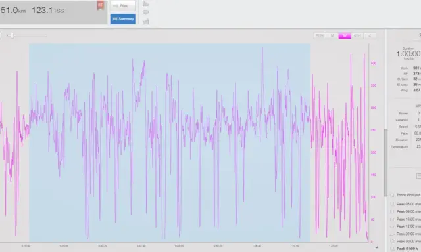Click the 123.1 TSS value
Image resolution: width=421 pixels, height=252 pixels.
(48, 10)
